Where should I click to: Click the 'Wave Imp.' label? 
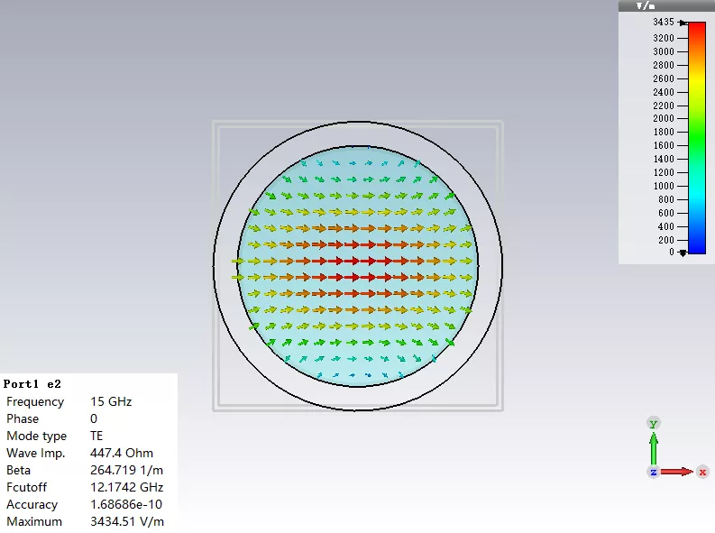coord(36,454)
